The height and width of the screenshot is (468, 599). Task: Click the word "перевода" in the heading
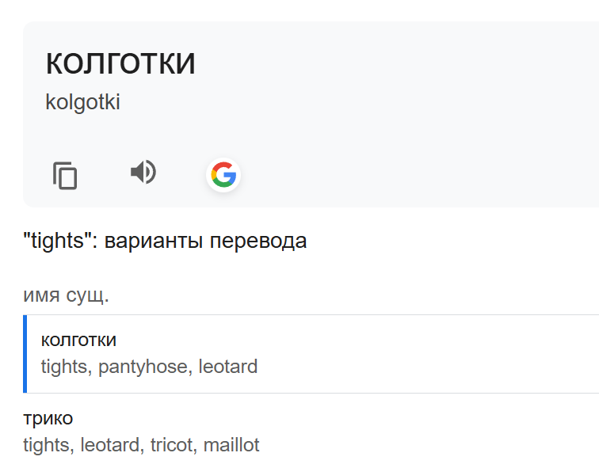pyautogui.click(x=259, y=241)
